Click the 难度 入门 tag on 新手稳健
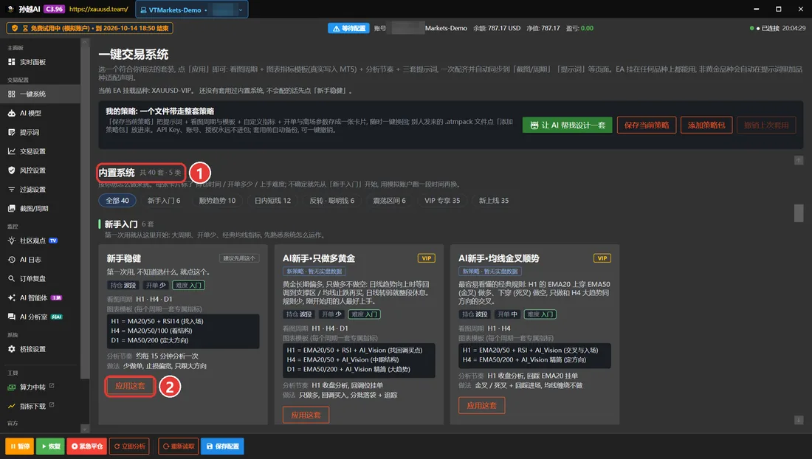The height and width of the screenshot is (459, 812). (188, 285)
